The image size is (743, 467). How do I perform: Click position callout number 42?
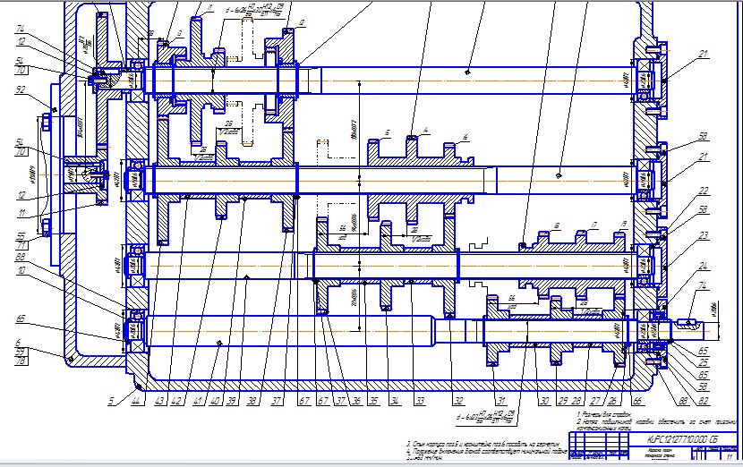pyautogui.click(x=176, y=401)
